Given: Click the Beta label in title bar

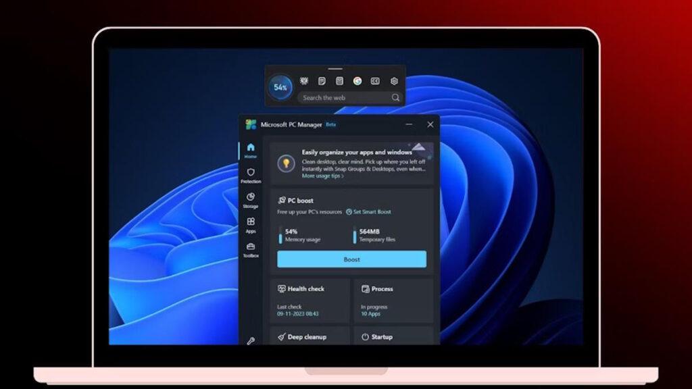Looking at the screenshot, I should click(330, 124).
